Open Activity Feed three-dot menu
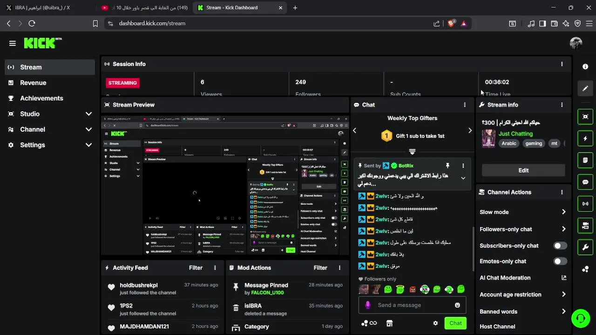The height and width of the screenshot is (335, 596). pos(215,268)
